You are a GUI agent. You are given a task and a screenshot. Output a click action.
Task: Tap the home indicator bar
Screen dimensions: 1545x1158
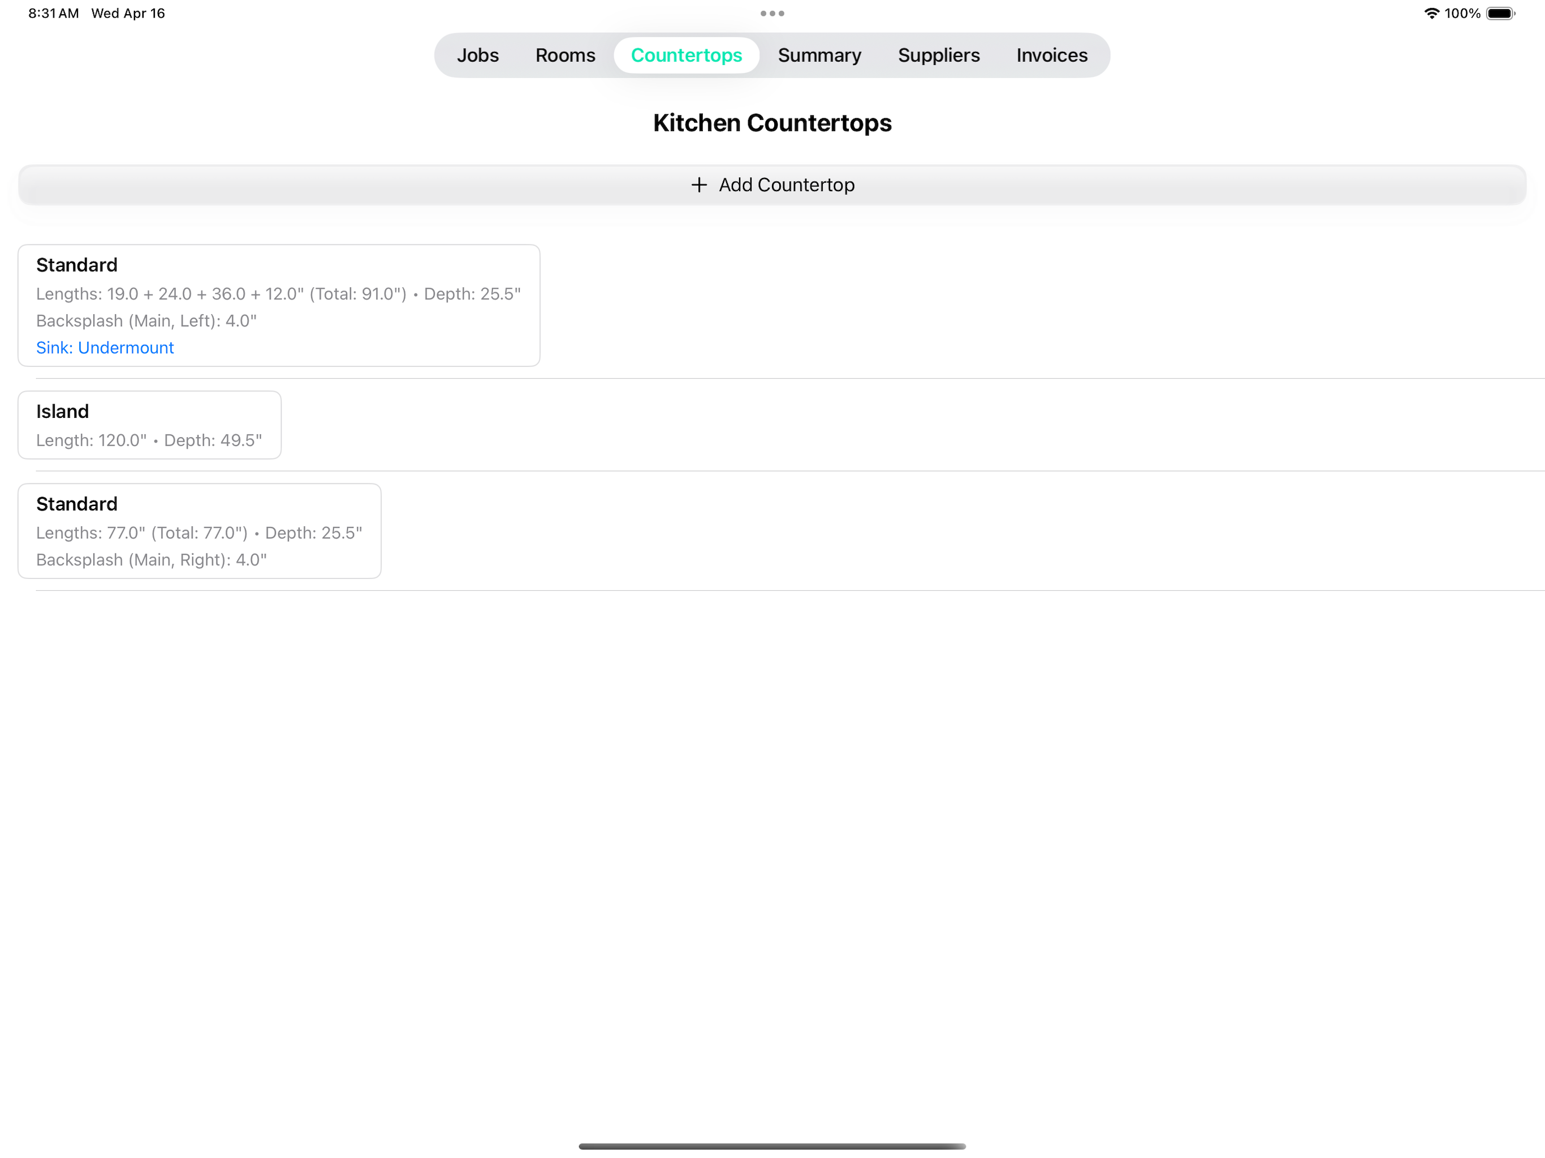click(772, 1146)
